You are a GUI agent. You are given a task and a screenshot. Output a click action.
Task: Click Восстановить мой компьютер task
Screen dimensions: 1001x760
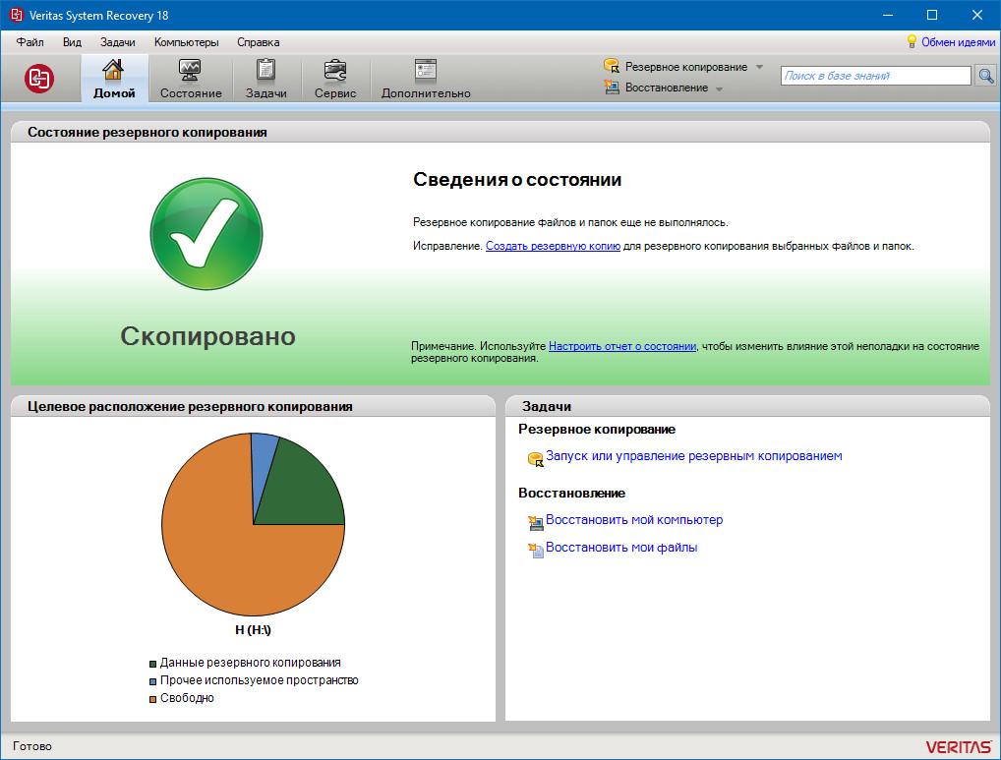pos(633,520)
